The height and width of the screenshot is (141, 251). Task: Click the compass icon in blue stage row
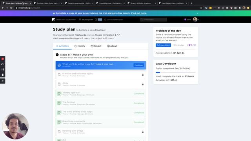click(59, 65)
